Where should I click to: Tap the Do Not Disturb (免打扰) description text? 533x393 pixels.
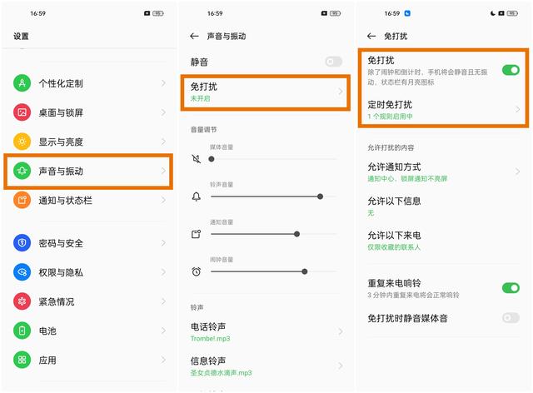427,77
